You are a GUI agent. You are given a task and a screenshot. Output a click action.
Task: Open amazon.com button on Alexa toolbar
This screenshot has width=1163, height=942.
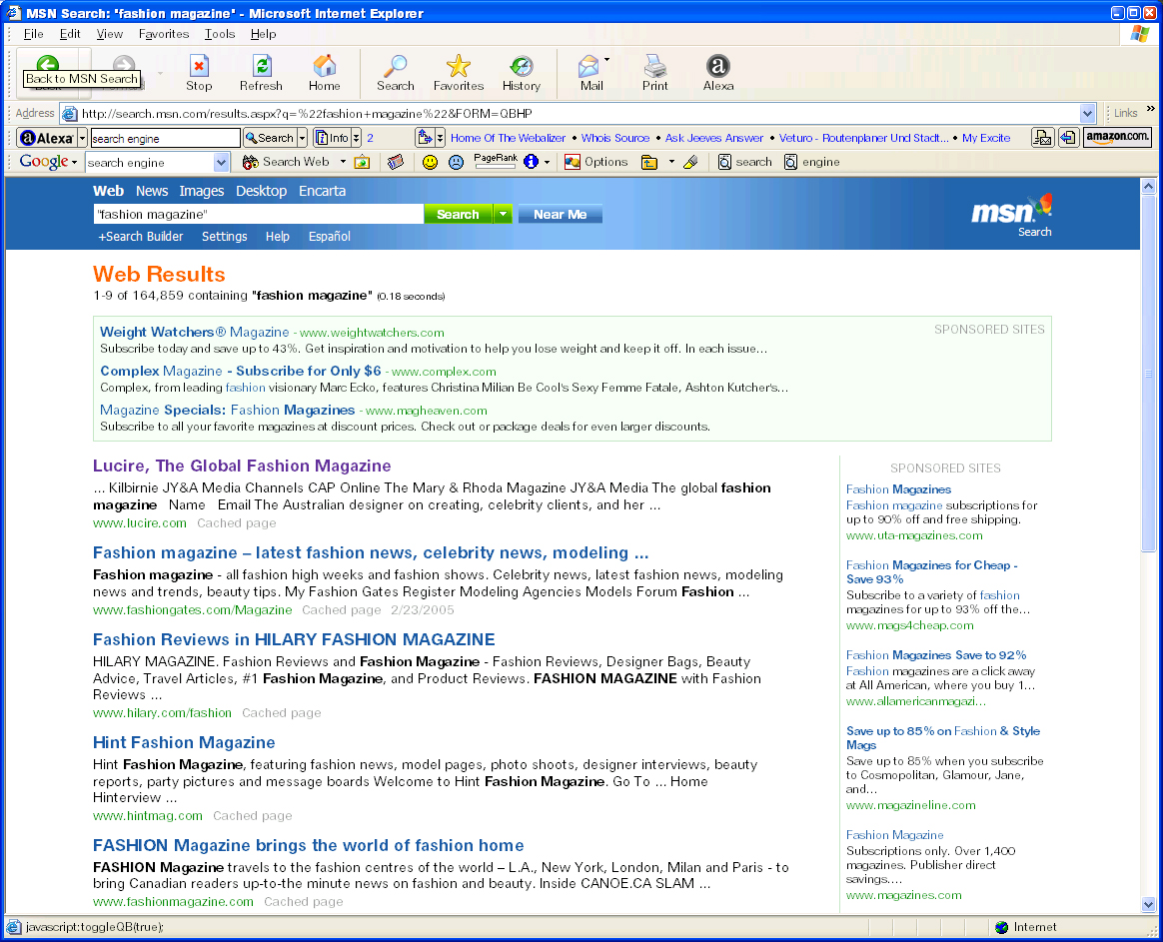(x=1118, y=137)
